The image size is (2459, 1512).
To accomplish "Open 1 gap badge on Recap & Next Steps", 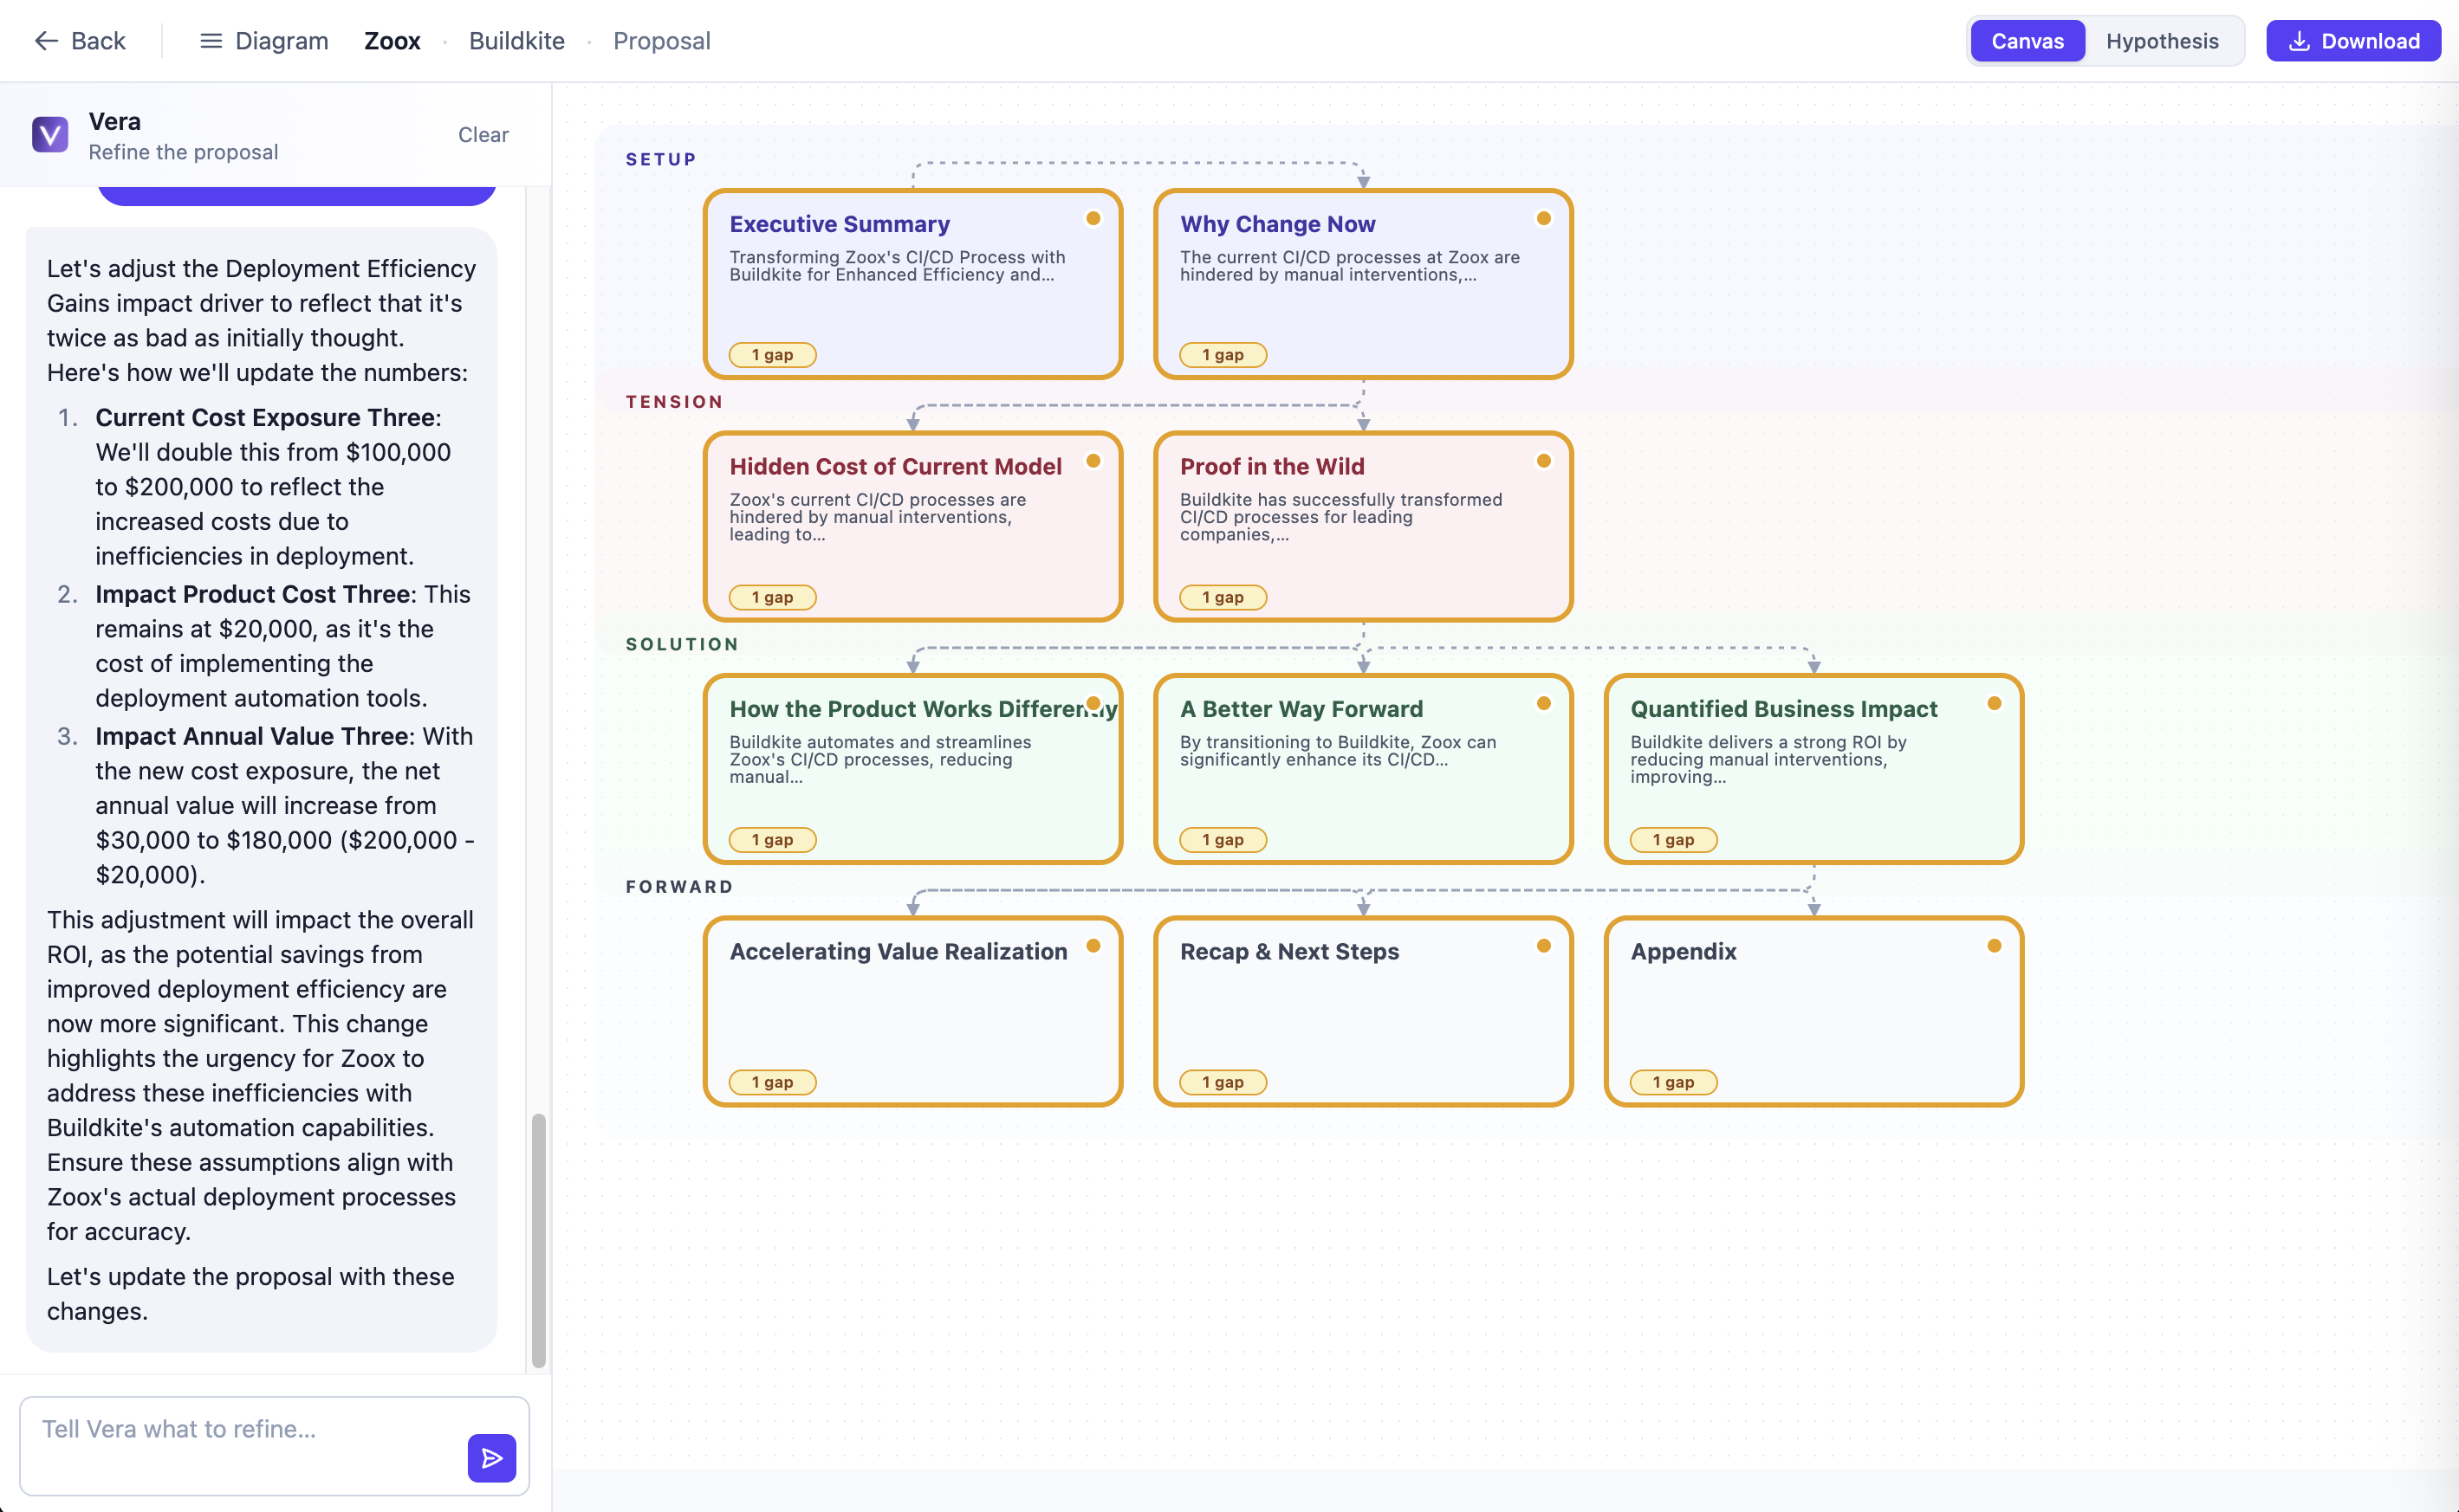I will (1223, 1082).
